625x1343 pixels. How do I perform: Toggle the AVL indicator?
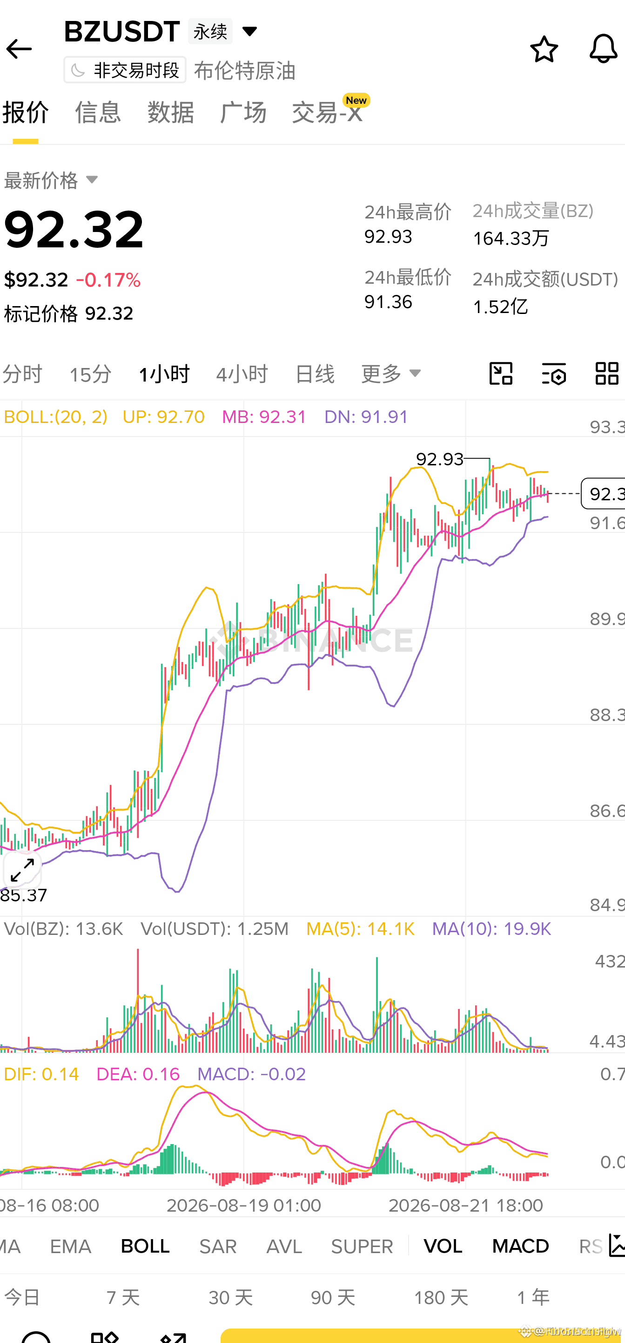click(x=284, y=1246)
